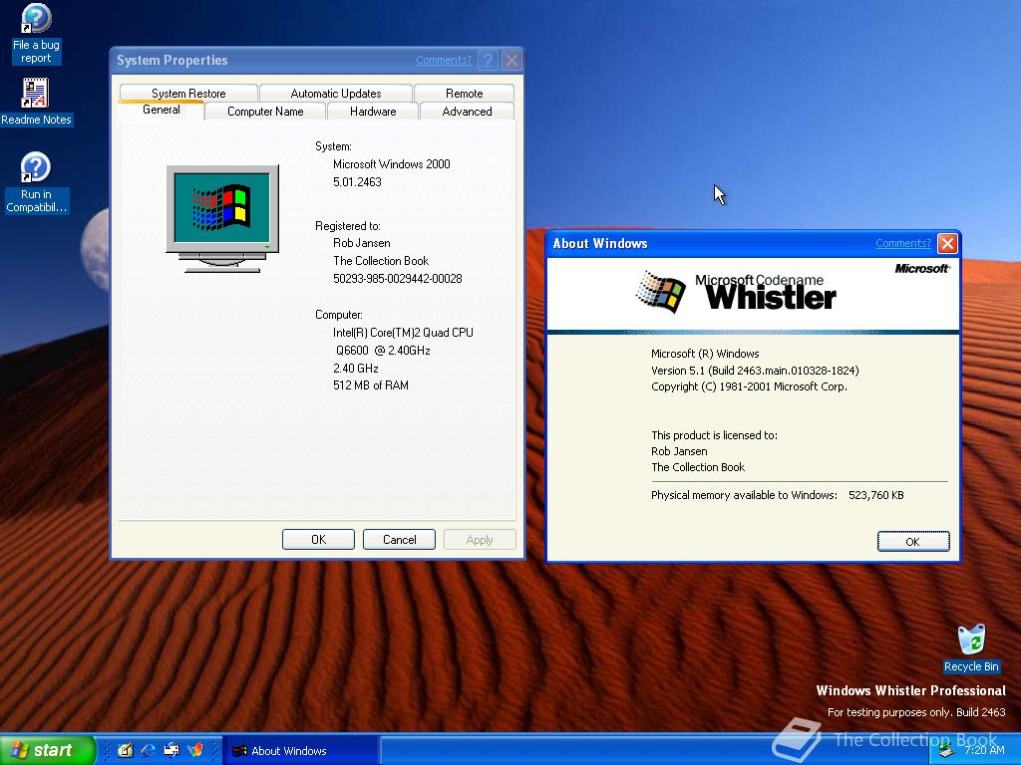Select the General tab
This screenshot has height=765, width=1021.
(x=161, y=110)
